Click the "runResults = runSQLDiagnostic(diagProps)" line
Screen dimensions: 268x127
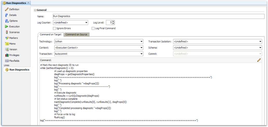coord(76,96)
